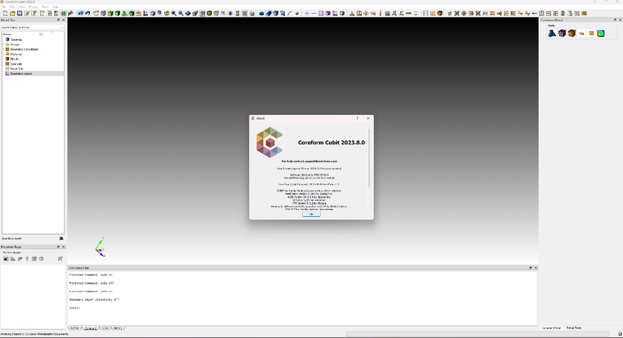
Task: Select the wireframe cube display icon
Action: click(96, 13)
